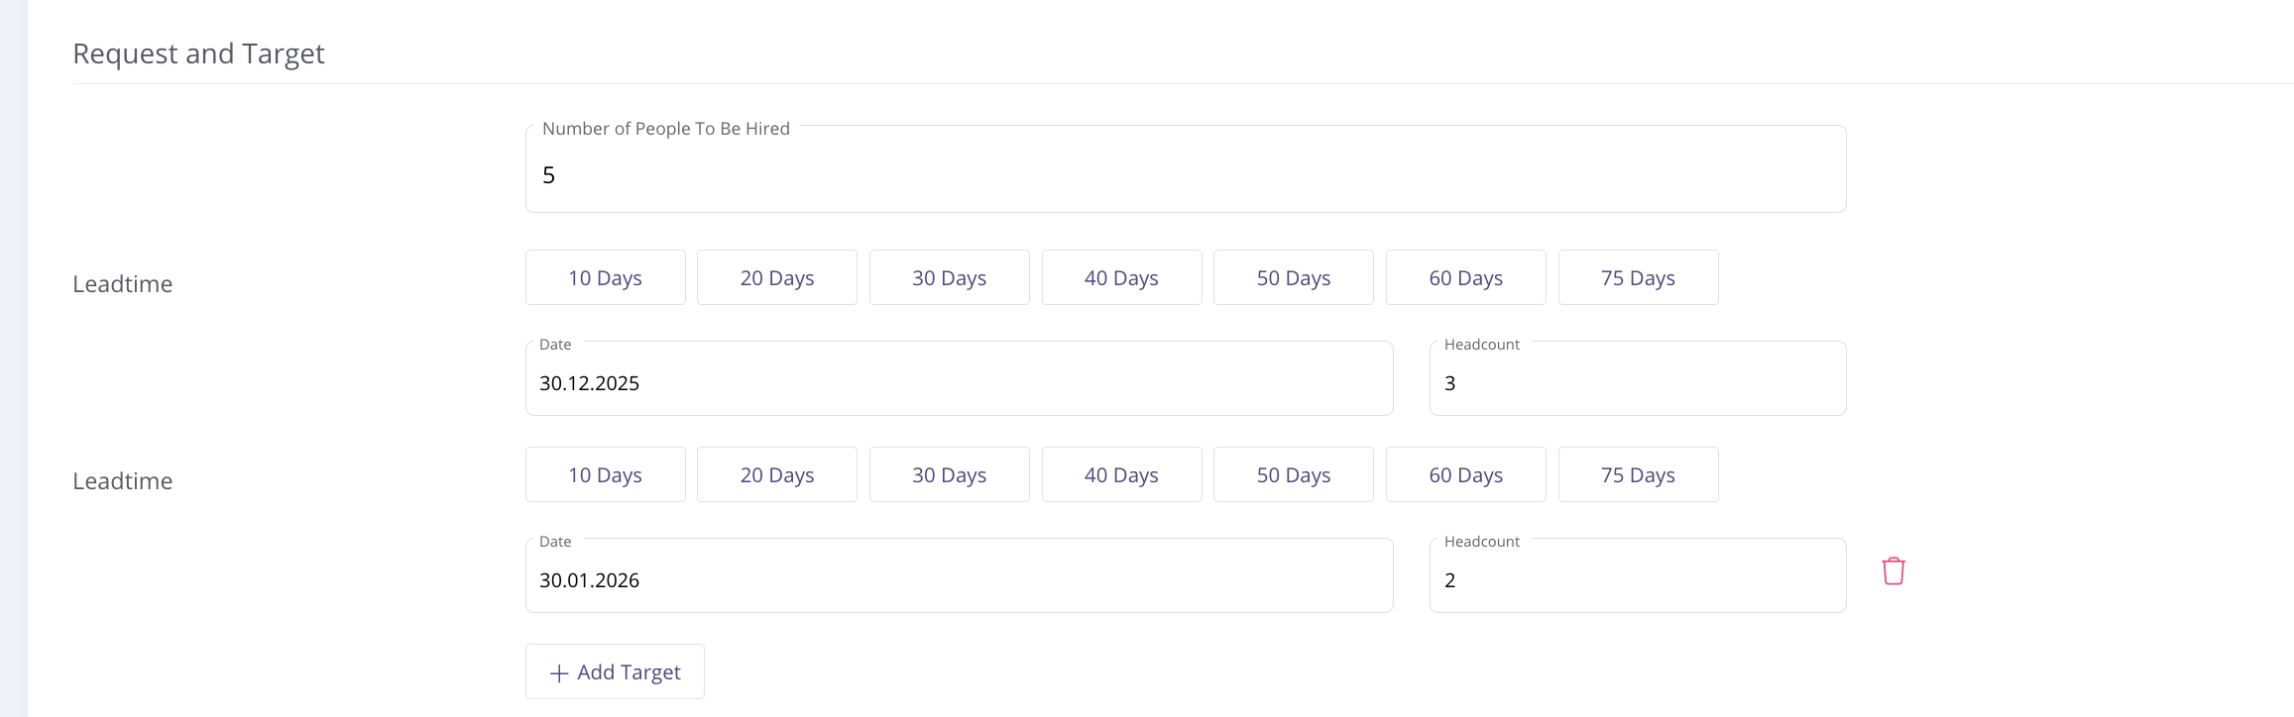The width and height of the screenshot is (2294, 717).
Task: Select 20 Days for first leadtime
Action: [777, 278]
